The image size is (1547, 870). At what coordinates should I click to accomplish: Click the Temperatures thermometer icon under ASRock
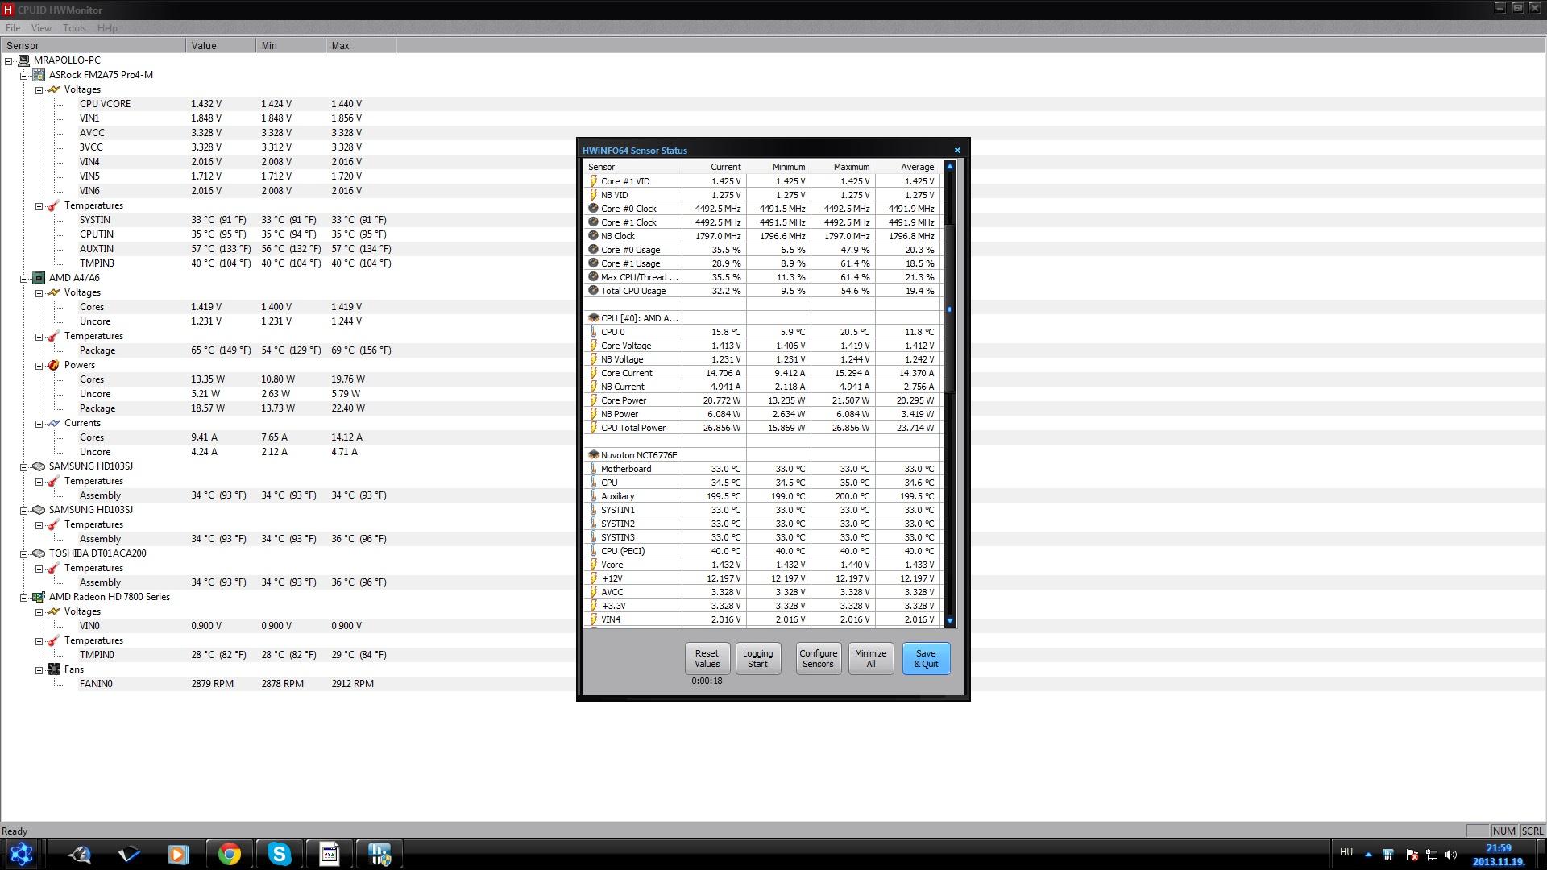[x=54, y=205]
